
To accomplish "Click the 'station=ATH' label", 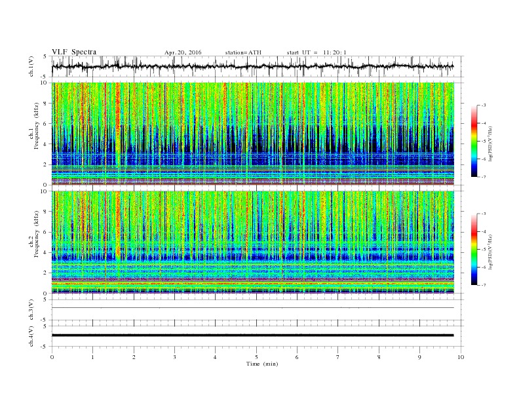I will point(243,52).
